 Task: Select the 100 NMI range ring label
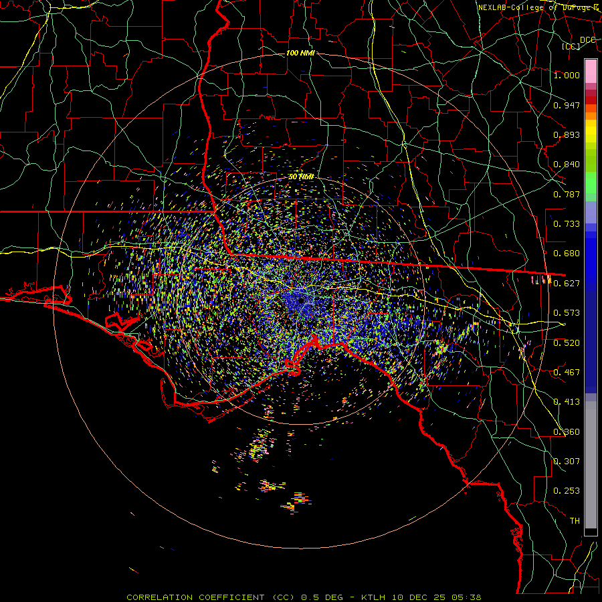[300, 53]
